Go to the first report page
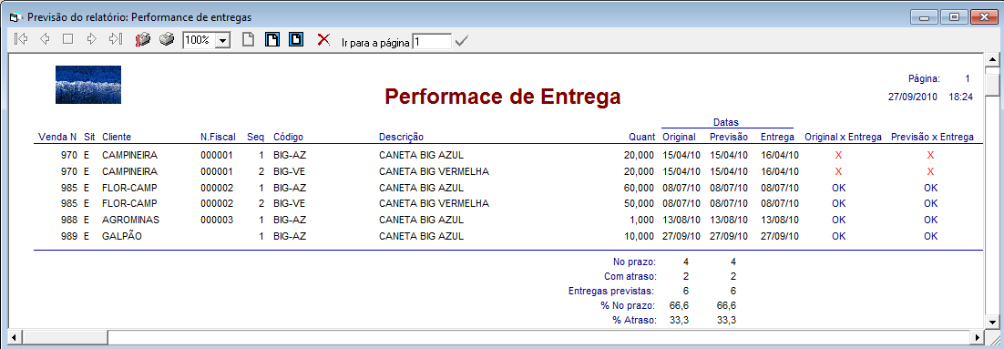 tap(21, 39)
